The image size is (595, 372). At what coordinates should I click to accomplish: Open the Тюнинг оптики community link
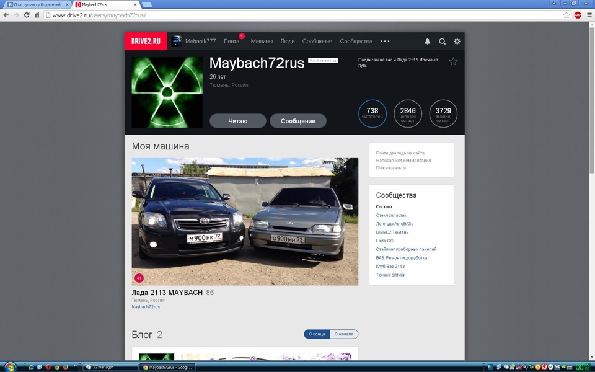pyautogui.click(x=390, y=275)
